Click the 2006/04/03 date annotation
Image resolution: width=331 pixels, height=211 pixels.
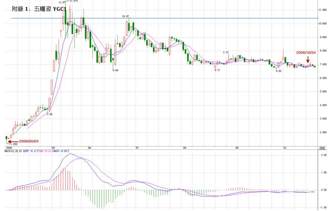pos(29,141)
